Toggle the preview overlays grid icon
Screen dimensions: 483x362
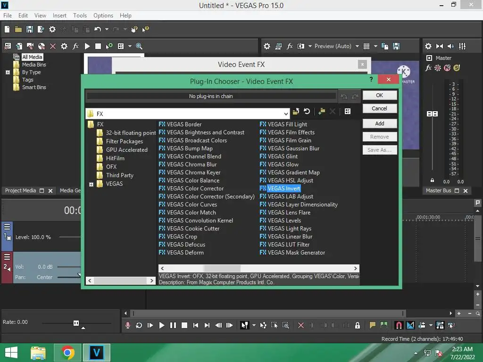point(366,46)
